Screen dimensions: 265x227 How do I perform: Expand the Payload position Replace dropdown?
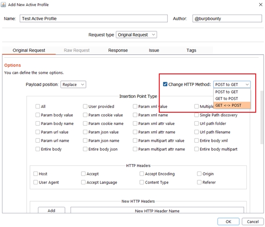73,84
